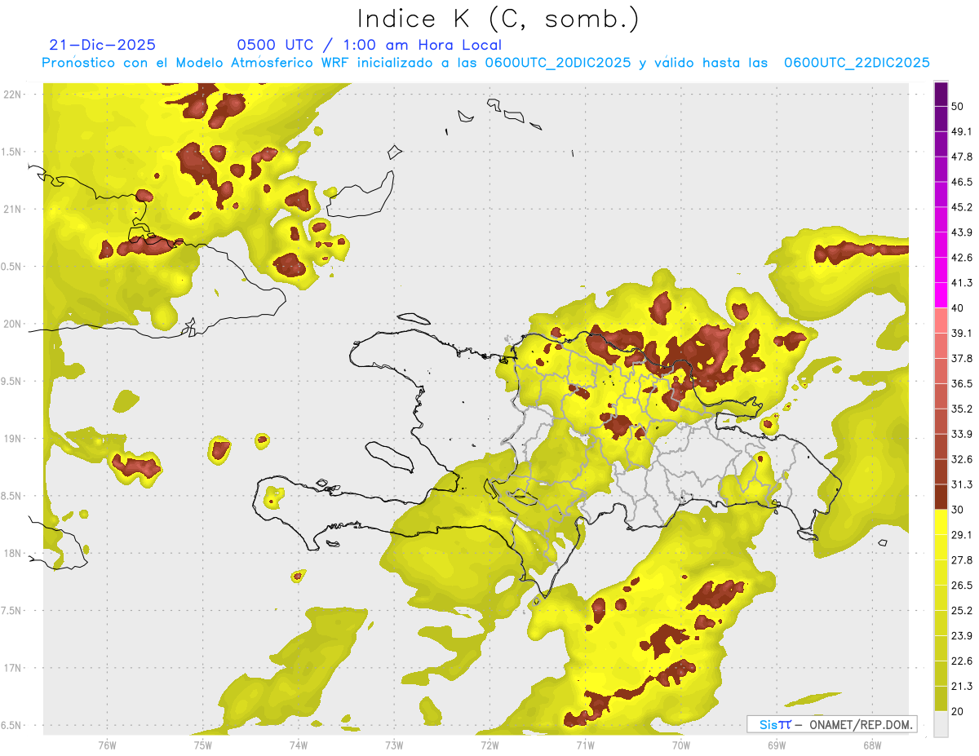The image size is (979, 756).
Task: Click the colorbar label '20'
Action: [x=957, y=712]
